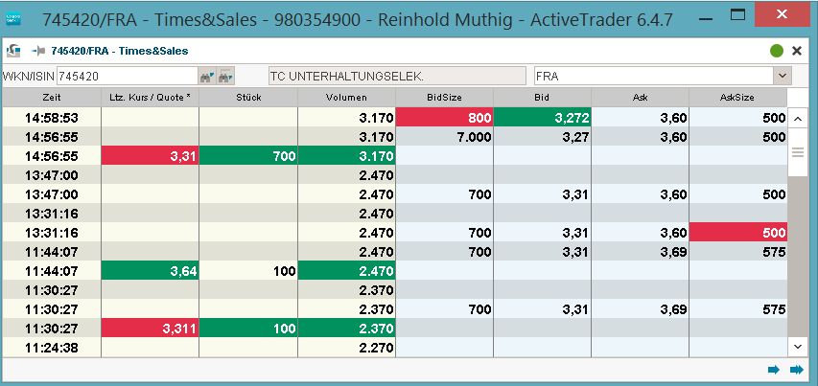Screen dimensions: 818x386
Task: Close the Times&Sales panel with the X
Action: coord(797,51)
